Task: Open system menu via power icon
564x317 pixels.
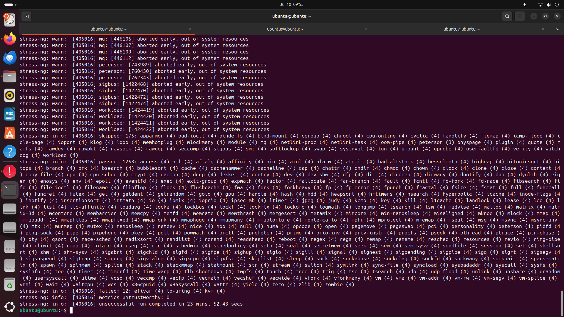Action: 557,5
